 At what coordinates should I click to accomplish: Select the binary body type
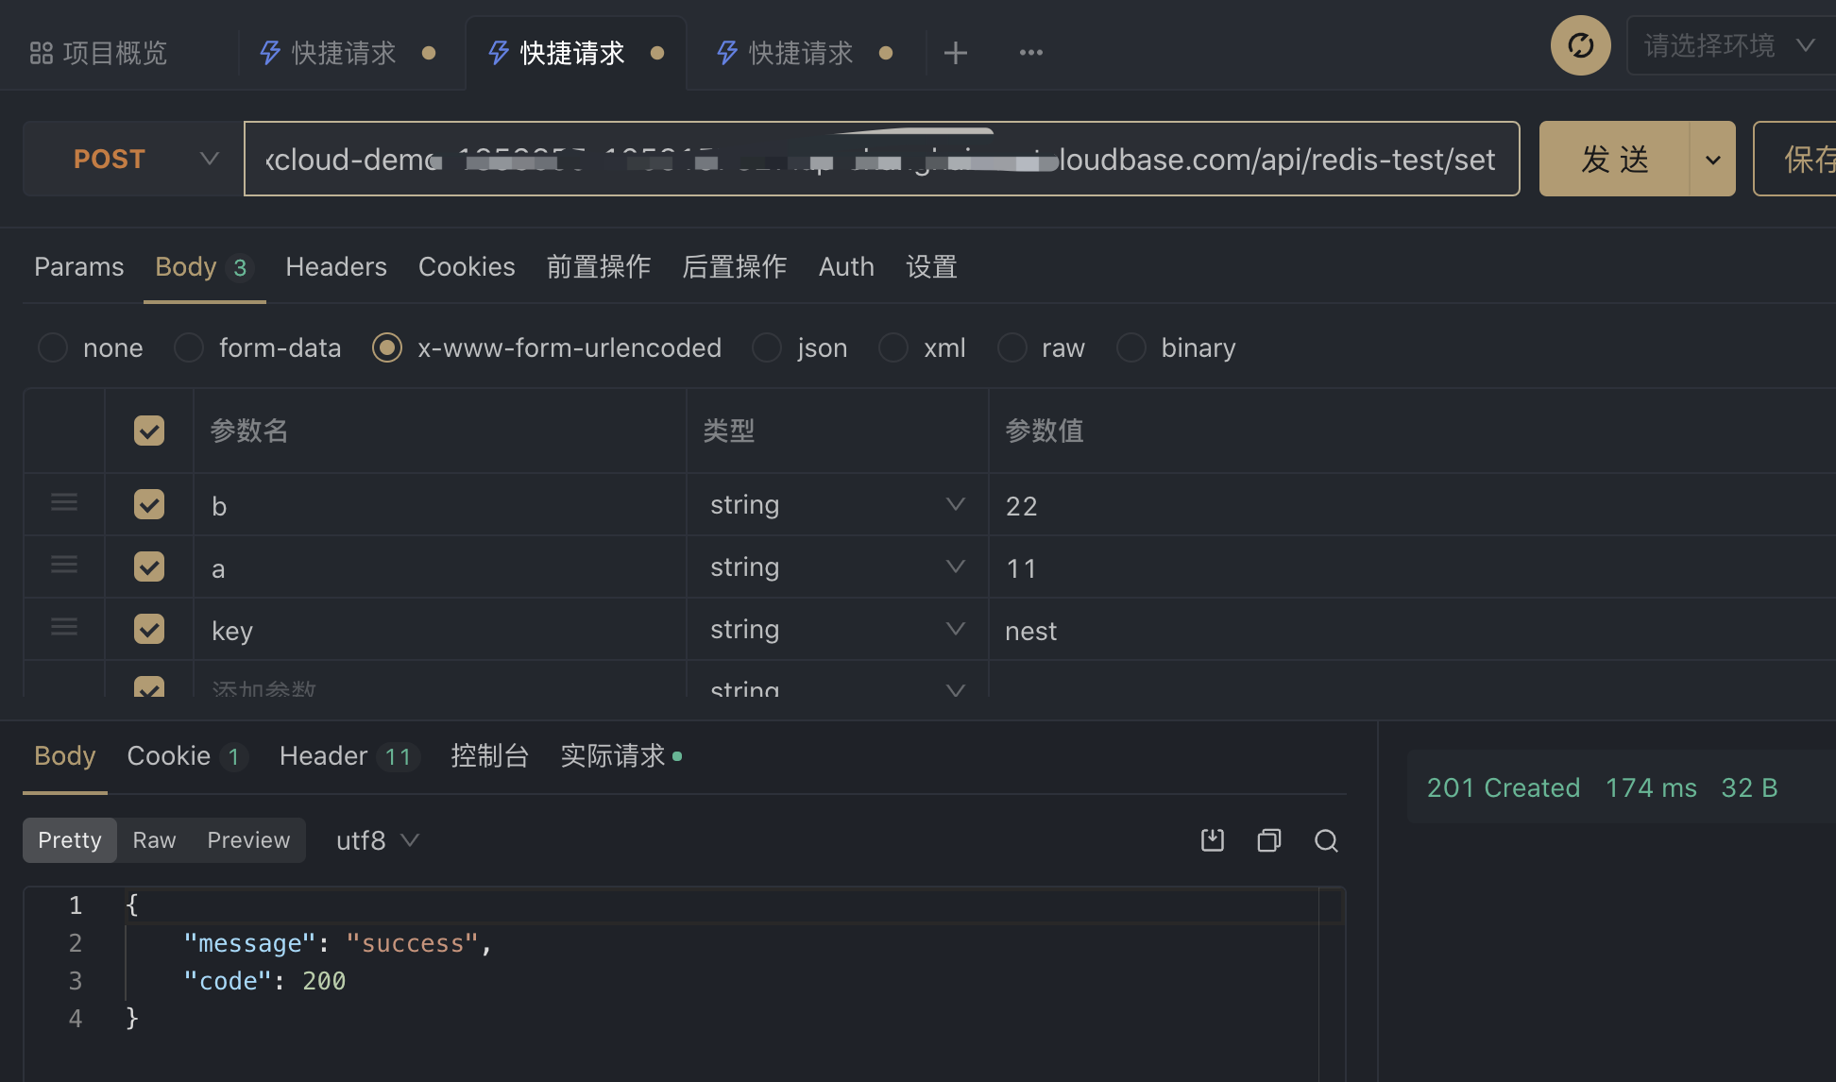[x=1176, y=347]
